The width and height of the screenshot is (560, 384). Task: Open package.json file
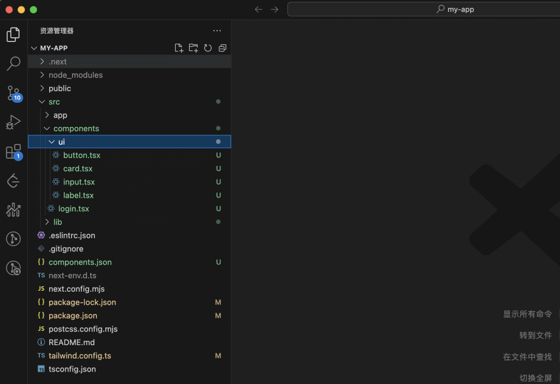(129, 316)
